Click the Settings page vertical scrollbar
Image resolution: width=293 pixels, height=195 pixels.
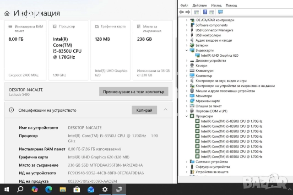176,63
